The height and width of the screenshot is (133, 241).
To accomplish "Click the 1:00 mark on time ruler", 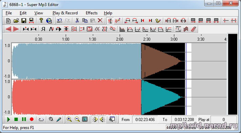I will [x=66, y=39].
